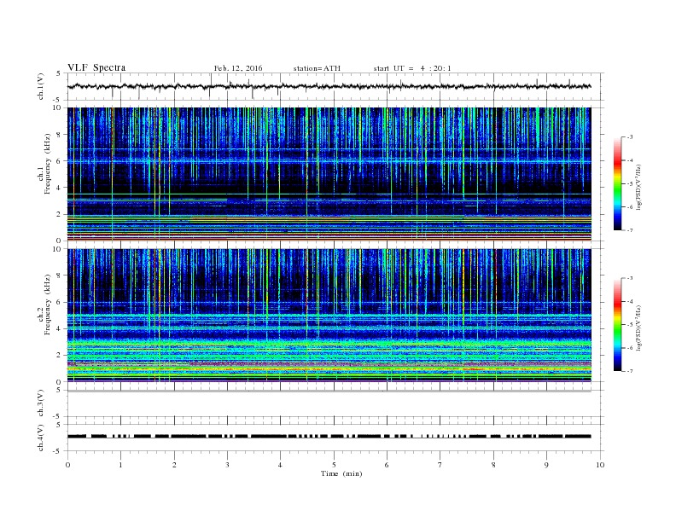Select the "Feb. 12, 2016" date text
This screenshot has height=522, width=676.
(x=238, y=68)
